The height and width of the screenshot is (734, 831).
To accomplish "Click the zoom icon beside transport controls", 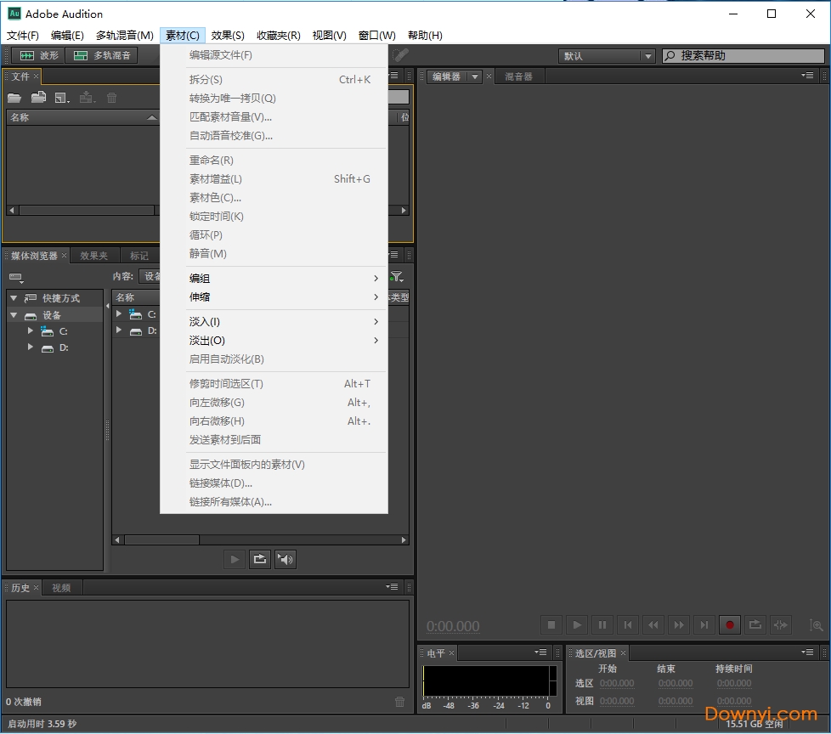I will 817,625.
